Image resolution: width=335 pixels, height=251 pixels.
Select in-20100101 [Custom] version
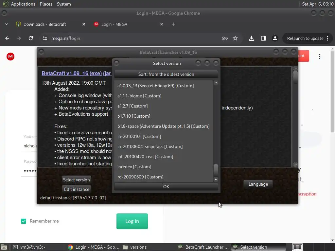point(164,136)
